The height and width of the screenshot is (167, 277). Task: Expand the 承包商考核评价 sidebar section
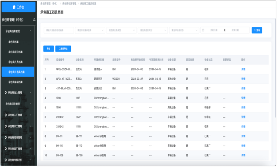18,160
